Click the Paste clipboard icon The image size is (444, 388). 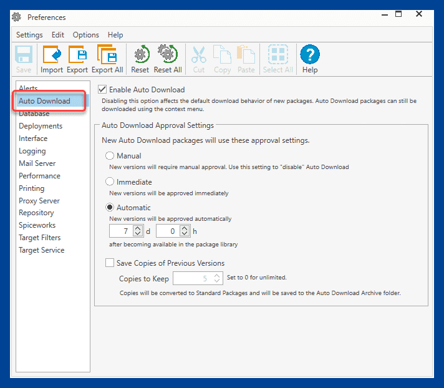pos(246,54)
